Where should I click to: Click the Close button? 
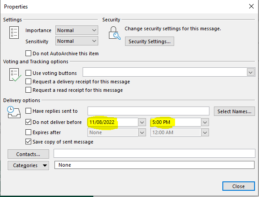pyautogui.click(x=238, y=186)
